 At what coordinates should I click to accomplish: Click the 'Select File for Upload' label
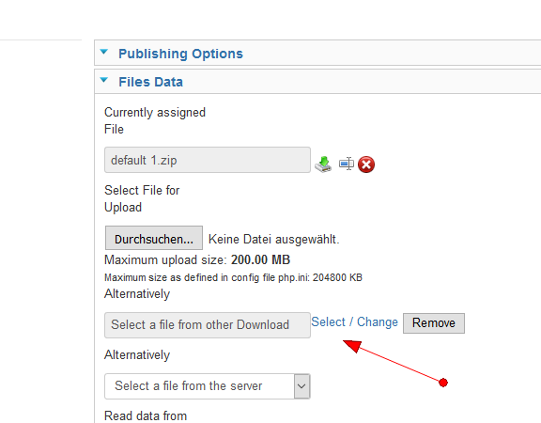point(142,199)
